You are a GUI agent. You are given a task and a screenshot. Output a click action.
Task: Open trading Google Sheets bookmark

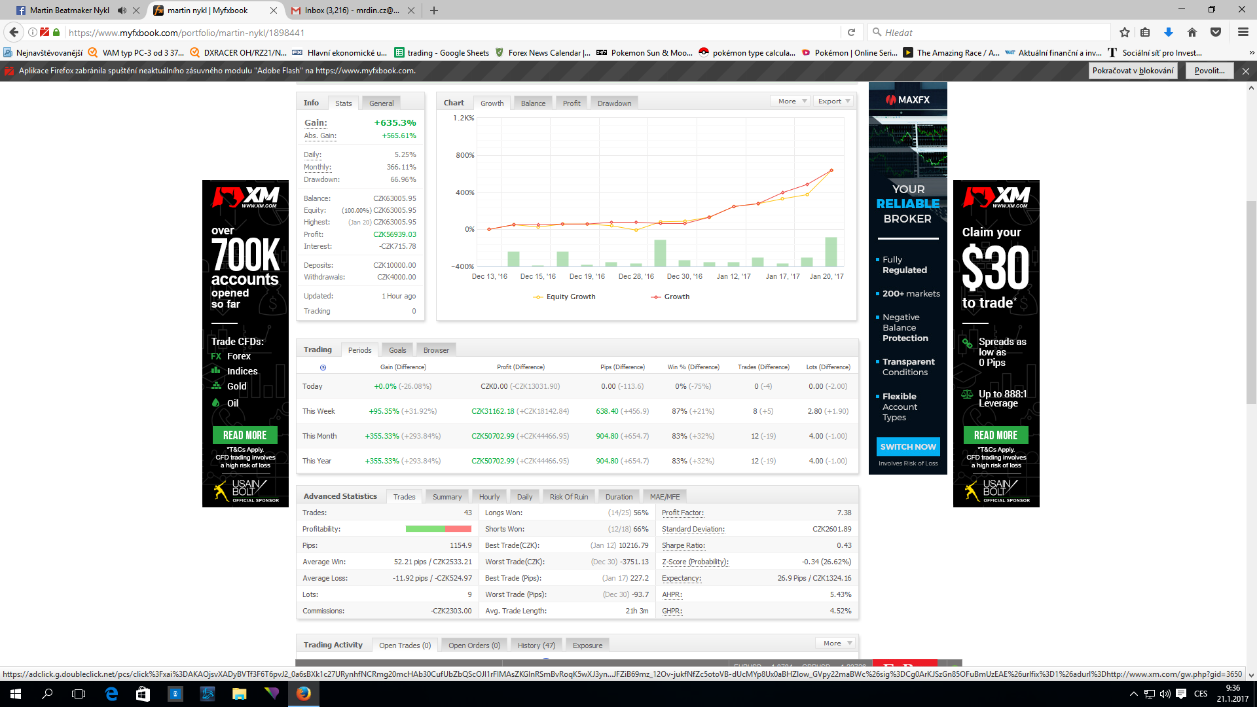pos(441,53)
